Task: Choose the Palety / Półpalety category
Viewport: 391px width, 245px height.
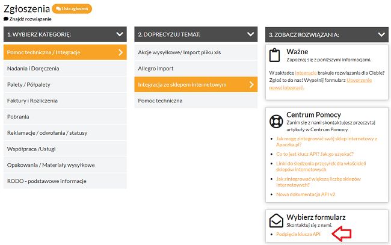Action: coord(30,84)
